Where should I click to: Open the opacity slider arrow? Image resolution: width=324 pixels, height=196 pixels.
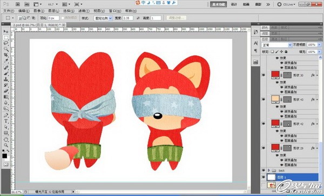[x=320, y=45]
